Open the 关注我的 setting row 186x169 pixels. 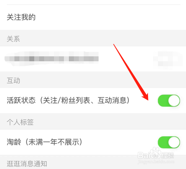93,17
